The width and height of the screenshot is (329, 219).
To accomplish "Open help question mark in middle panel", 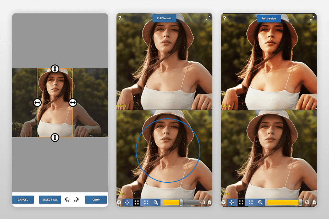I will pyautogui.click(x=120, y=18).
